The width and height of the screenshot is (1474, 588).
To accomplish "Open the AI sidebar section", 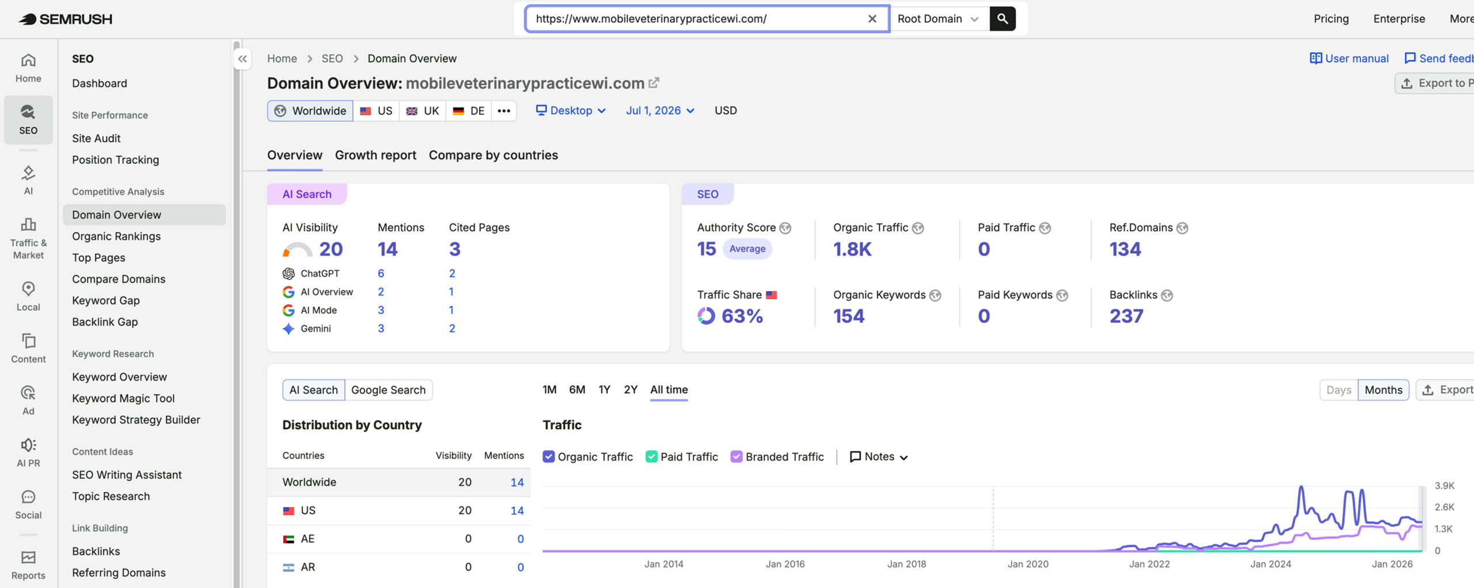I will (28, 180).
